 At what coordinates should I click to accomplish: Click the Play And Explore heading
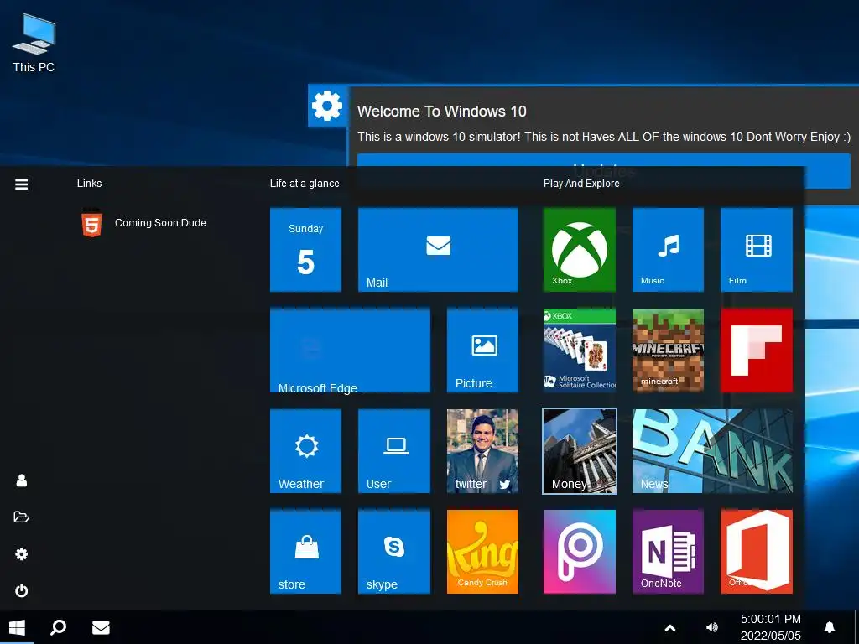pos(581,184)
